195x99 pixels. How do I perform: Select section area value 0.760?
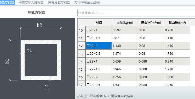tap(177, 30)
